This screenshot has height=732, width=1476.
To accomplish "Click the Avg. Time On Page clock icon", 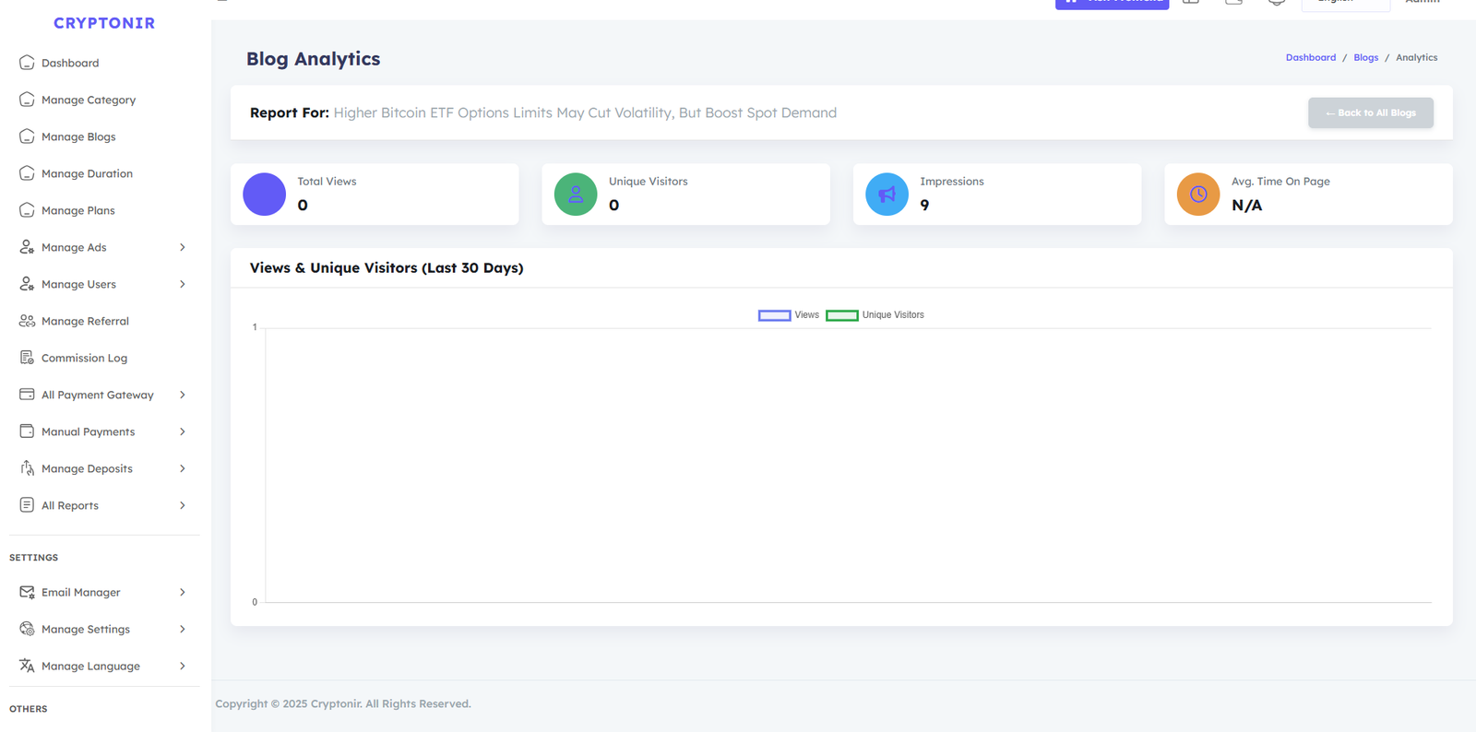I will (x=1197, y=195).
